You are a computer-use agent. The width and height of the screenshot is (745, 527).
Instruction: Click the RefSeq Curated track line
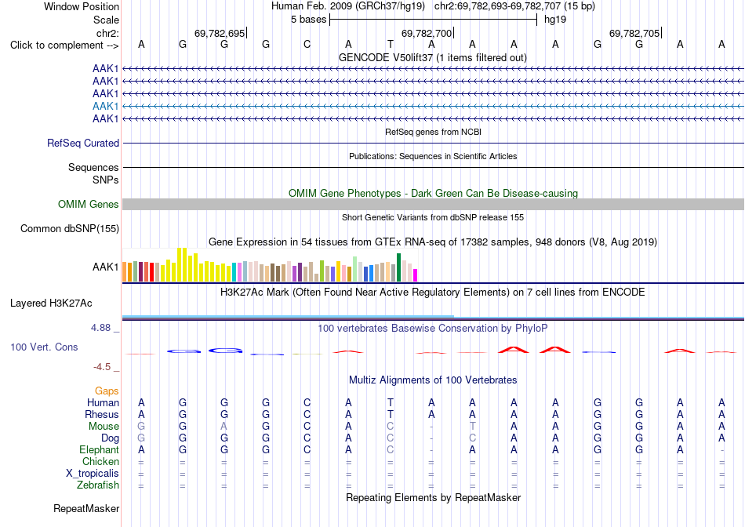pos(433,143)
